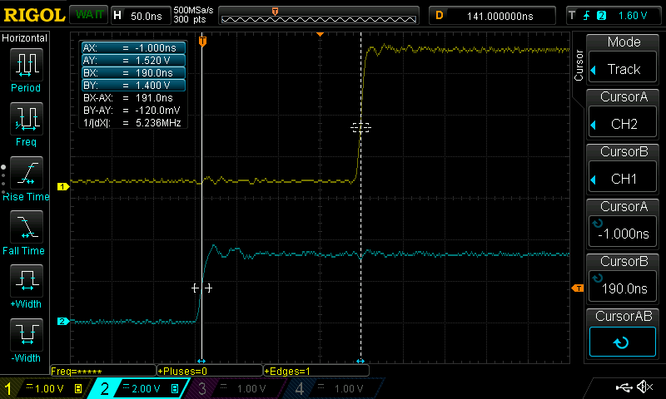Select the +Width measurement icon
Image resolution: width=666 pixels, height=399 pixels.
click(x=26, y=281)
